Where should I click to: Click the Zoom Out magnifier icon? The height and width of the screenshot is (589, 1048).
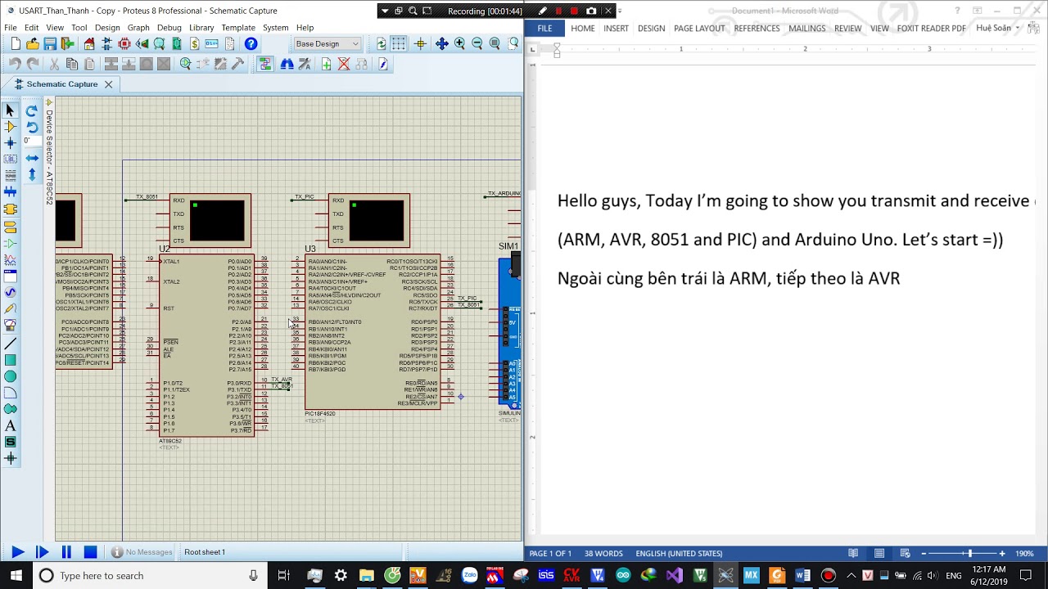point(477,44)
